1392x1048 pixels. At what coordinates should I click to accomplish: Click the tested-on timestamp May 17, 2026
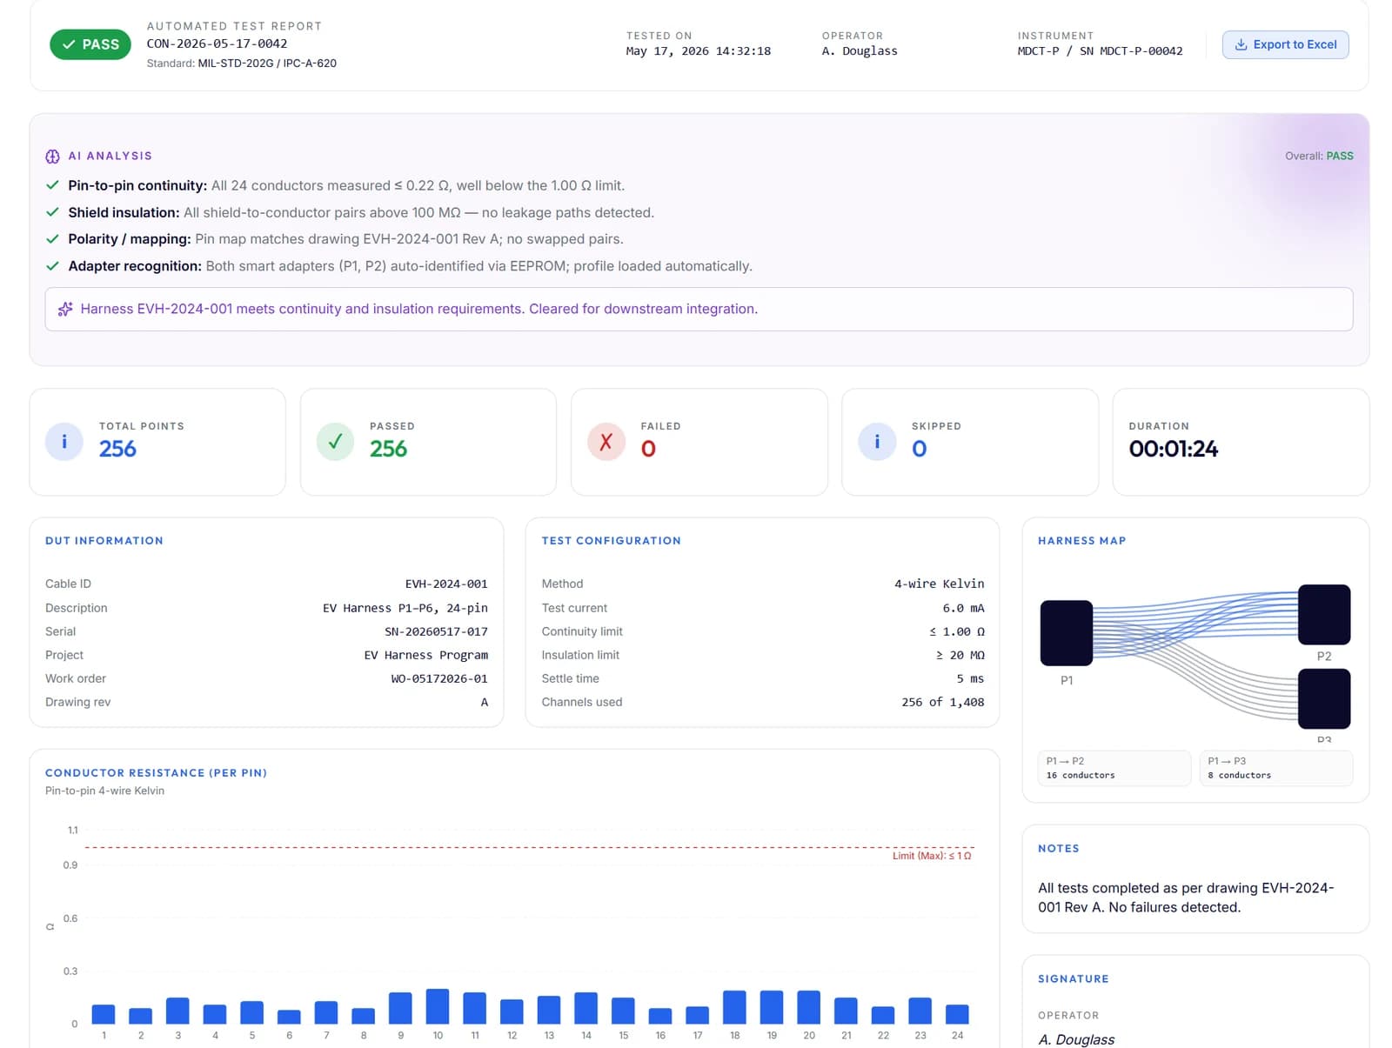click(x=699, y=51)
